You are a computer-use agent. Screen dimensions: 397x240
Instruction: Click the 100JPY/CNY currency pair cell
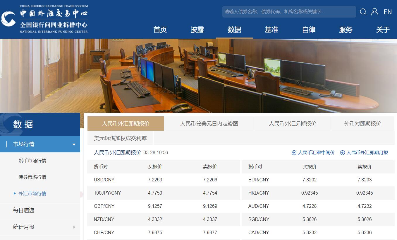click(107, 193)
